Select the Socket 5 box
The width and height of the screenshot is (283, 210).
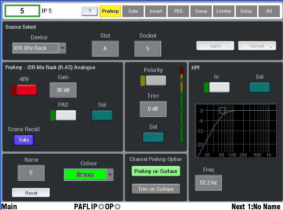pos(148,49)
